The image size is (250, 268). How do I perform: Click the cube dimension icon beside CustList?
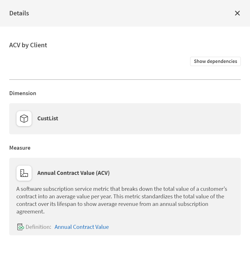click(x=24, y=119)
